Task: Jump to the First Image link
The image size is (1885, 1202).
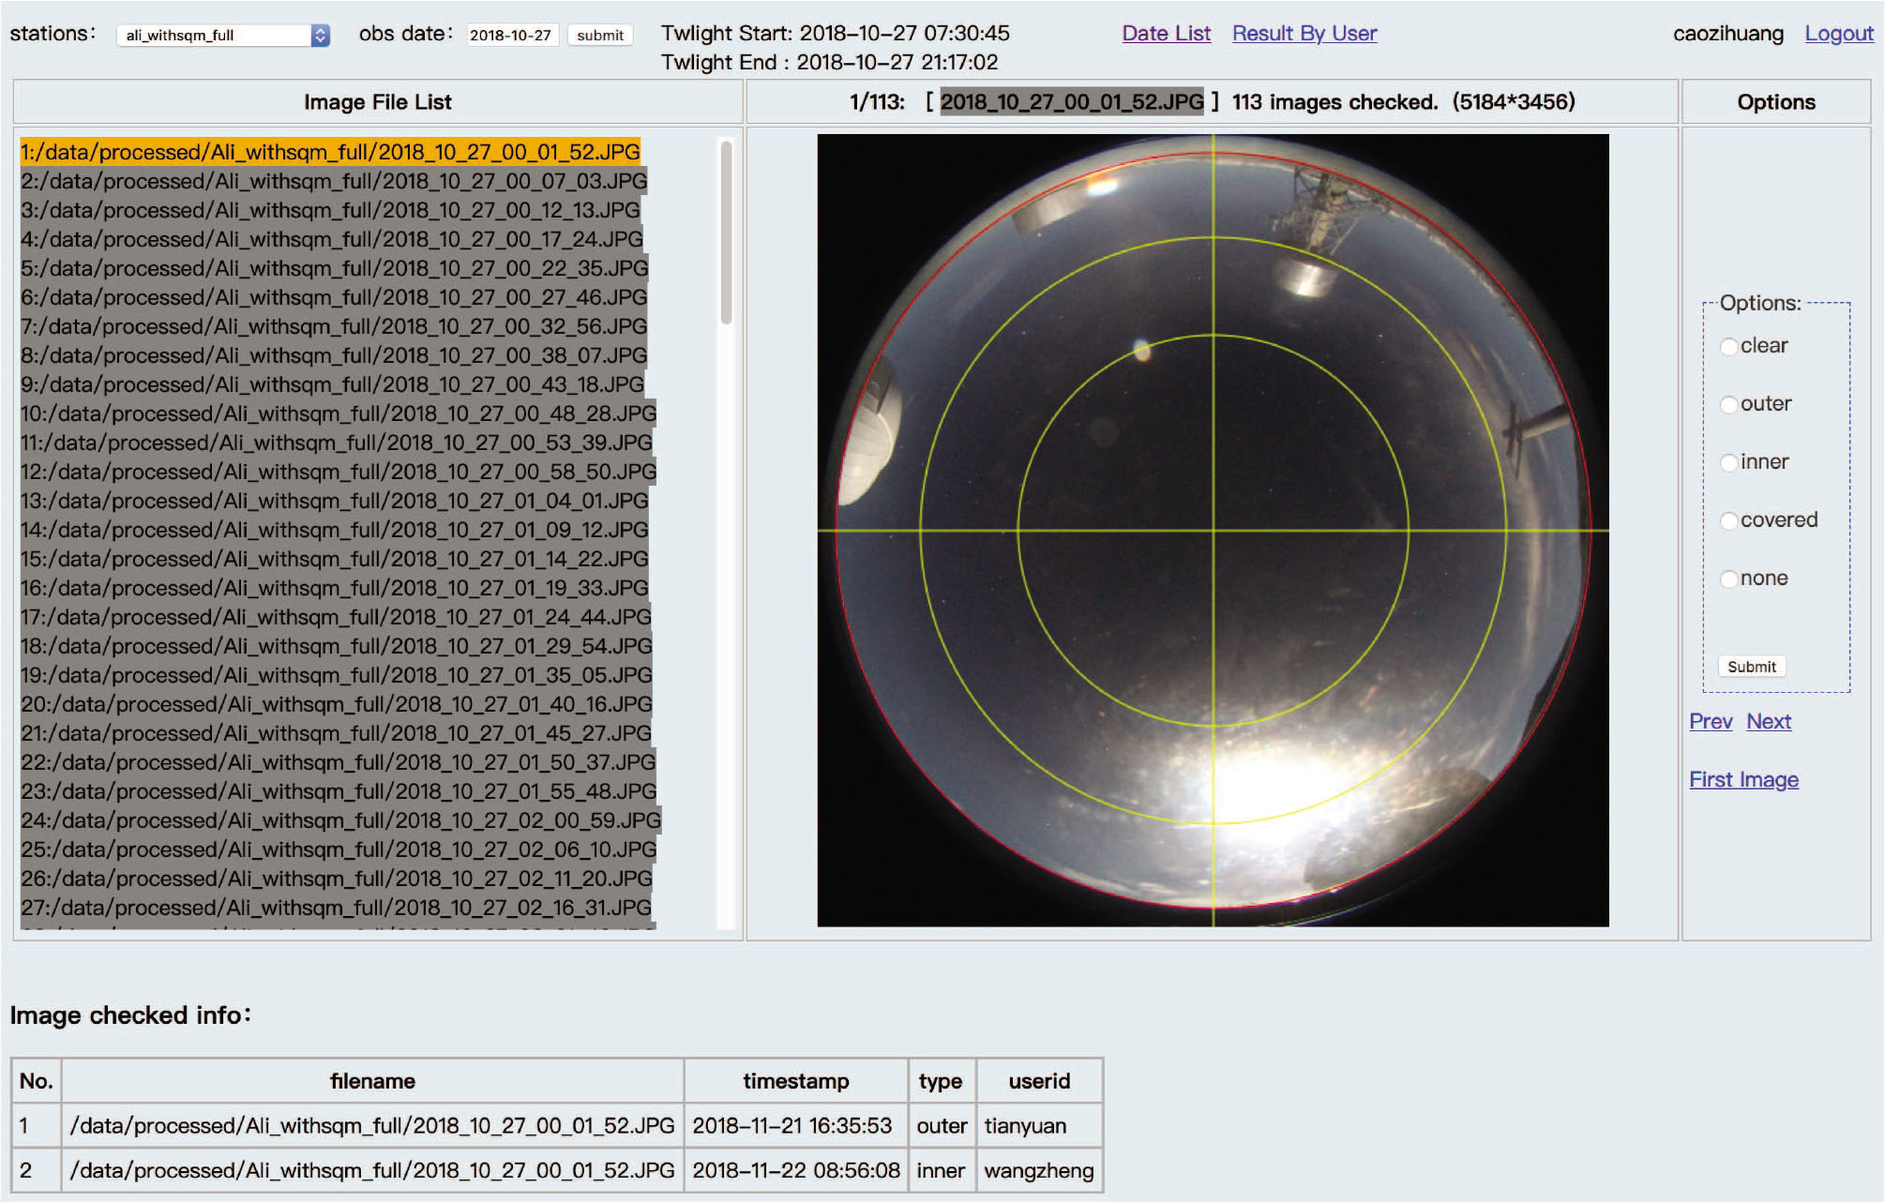Action: point(1743,780)
